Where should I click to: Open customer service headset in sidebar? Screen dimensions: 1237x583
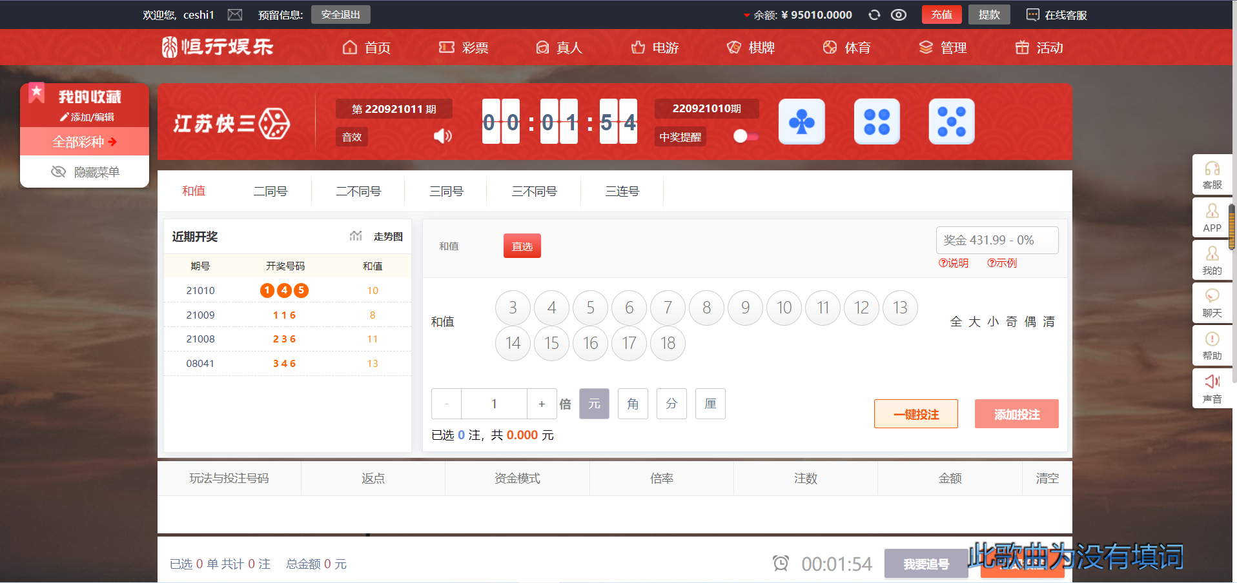(x=1212, y=175)
